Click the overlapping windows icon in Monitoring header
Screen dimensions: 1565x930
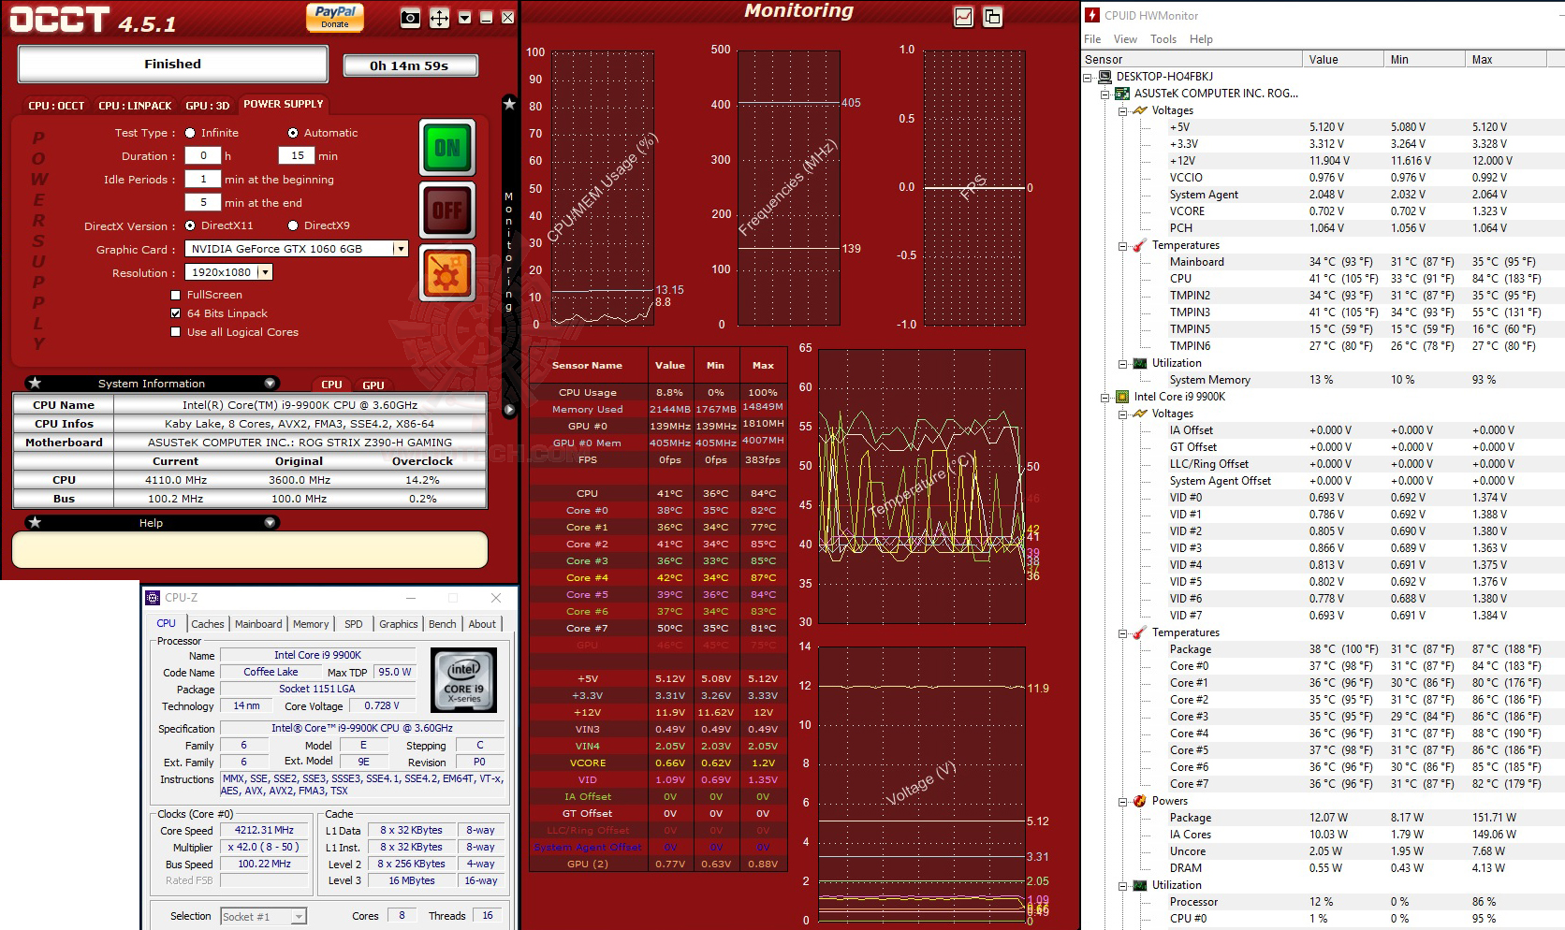[x=992, y=17]
